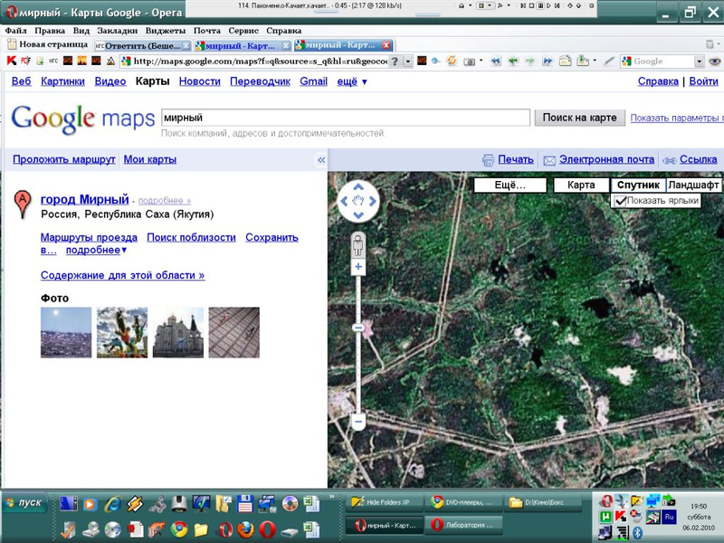The height and width of the screenshot is (543, 724).
Task: Expand the подробнее▾ options under Мирный
Action: pos(96,251)
